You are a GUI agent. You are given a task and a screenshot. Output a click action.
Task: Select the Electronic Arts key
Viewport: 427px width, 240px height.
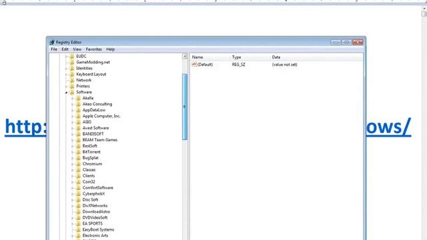[x=95, y=236]
